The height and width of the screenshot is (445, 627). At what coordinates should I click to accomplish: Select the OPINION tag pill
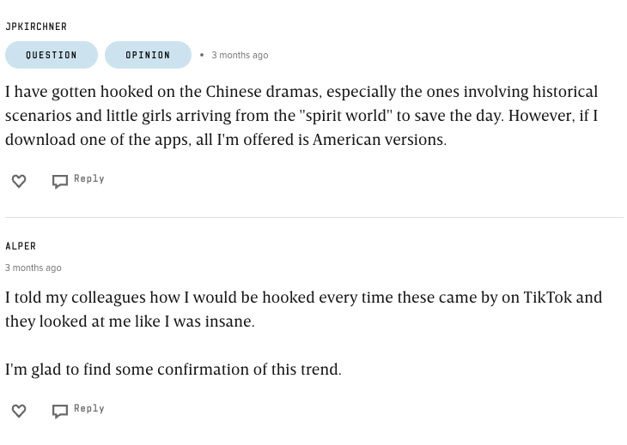tap(148, 55)
